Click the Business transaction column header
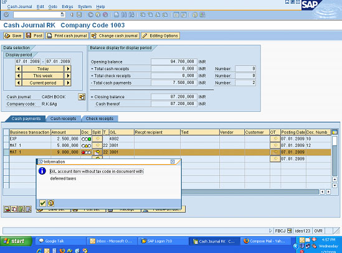 coord(30,132)
